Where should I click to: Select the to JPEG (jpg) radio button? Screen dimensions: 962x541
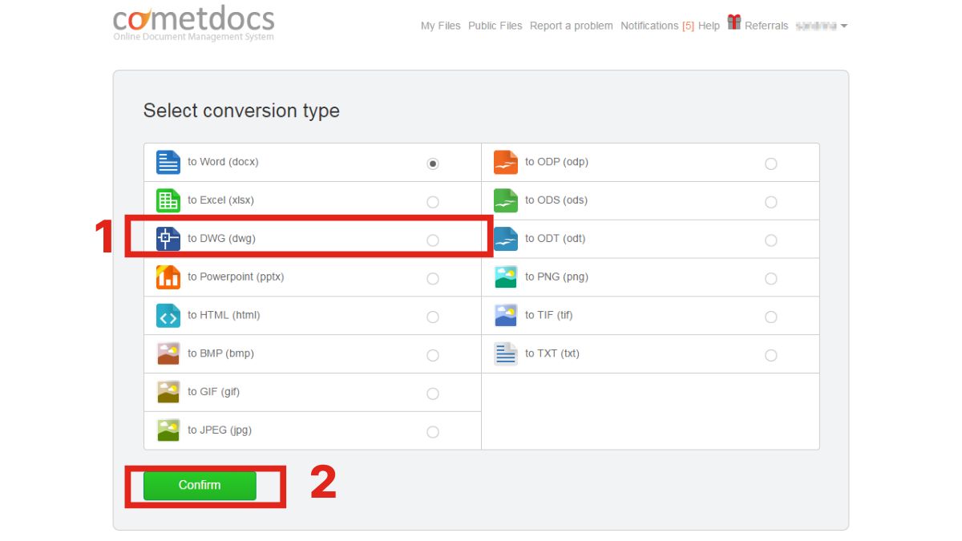point(433,431)
